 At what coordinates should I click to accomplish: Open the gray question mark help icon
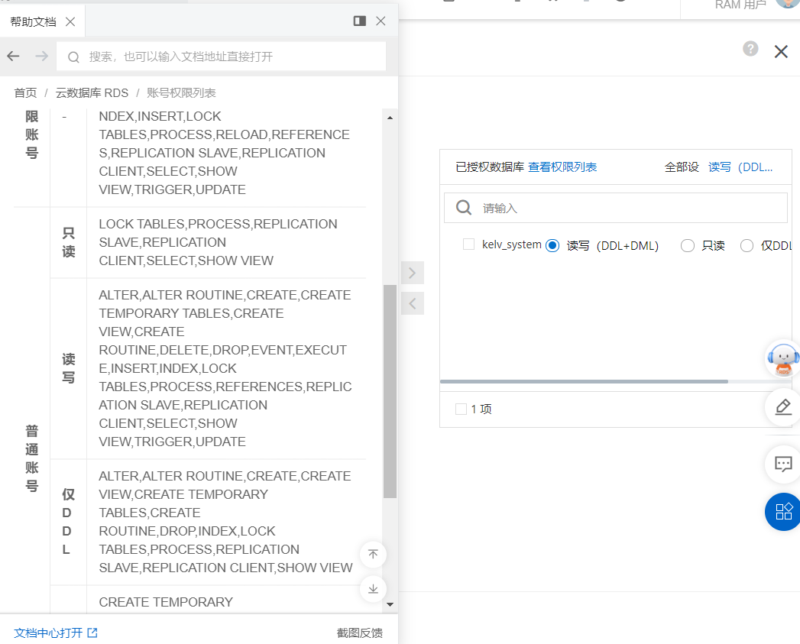[750, 49]
